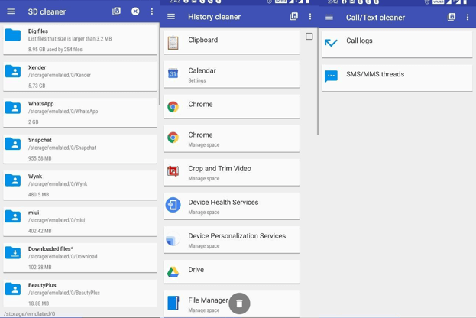The height and width of the screenshot is (318, 476).
Task: Tap the SD cleaner title
Action: pyautogui.click(x=47, y=11)
